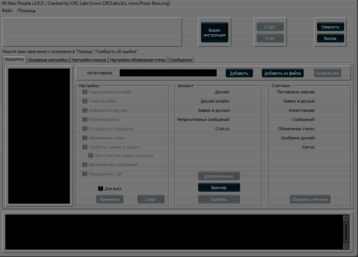Click Удалить button in Аккаунт panel
Image resolution: width=358 pixels, height=257 pixels.
pos(219,199)
